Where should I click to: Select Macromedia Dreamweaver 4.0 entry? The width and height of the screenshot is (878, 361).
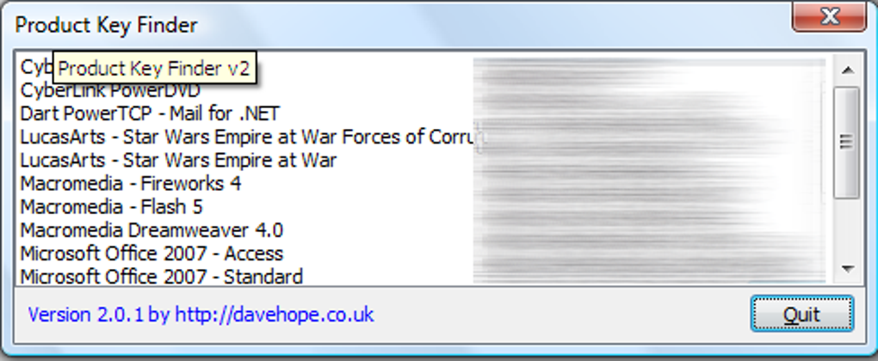pos(151,230)
